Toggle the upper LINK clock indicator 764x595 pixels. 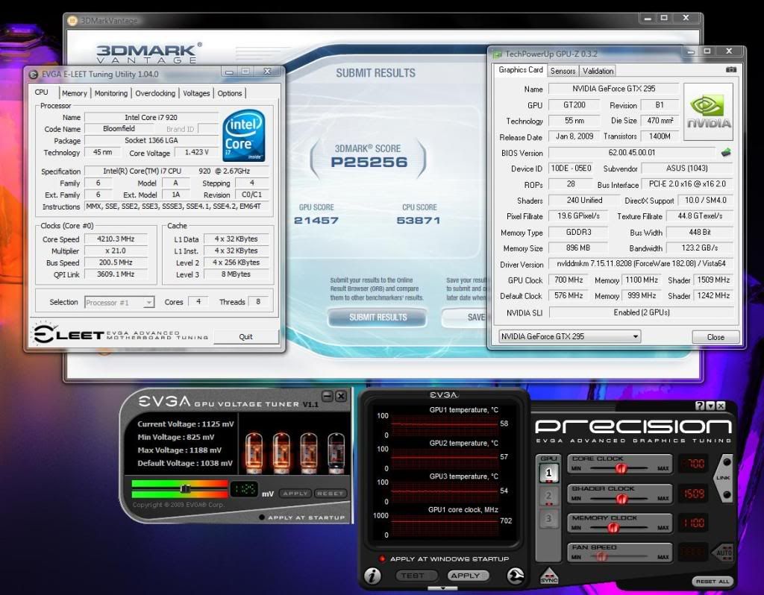coord(727,462)
